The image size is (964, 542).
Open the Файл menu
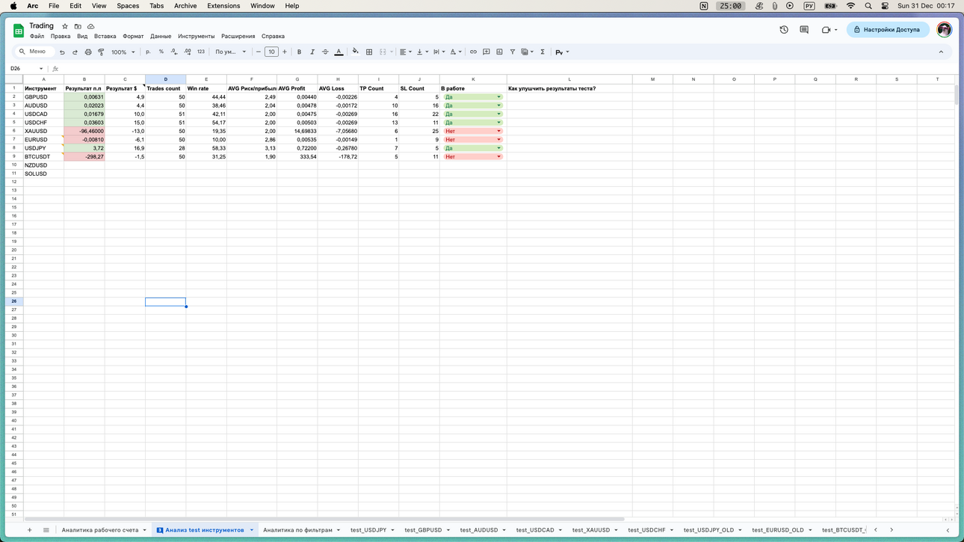[37, 36]
